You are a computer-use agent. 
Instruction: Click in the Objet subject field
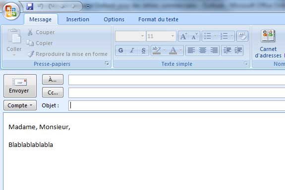[x=176, y=105]
